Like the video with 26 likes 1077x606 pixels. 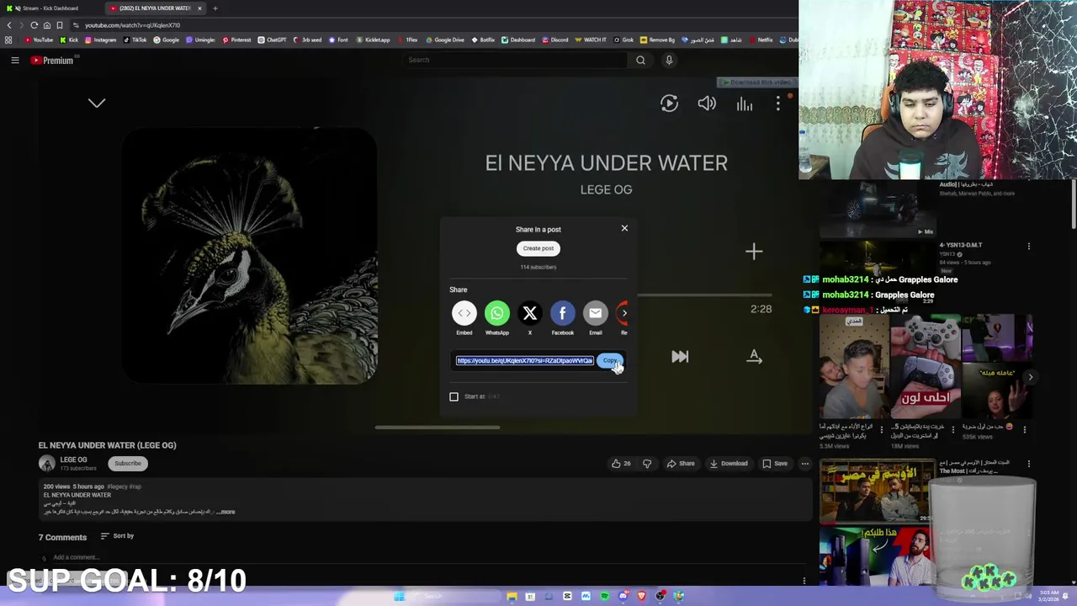coord(621,463)
